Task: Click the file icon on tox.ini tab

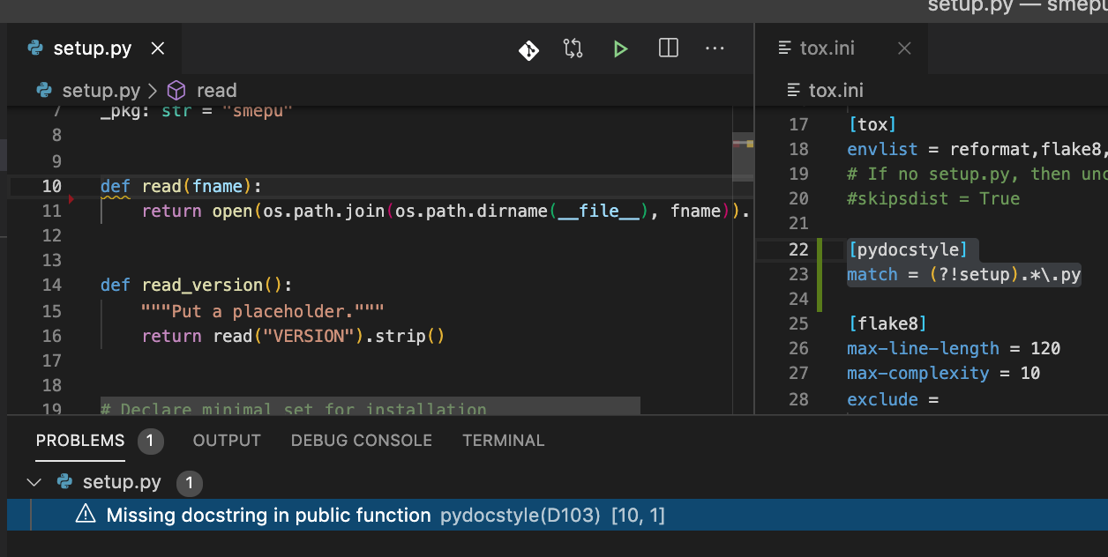Action: 784,48
